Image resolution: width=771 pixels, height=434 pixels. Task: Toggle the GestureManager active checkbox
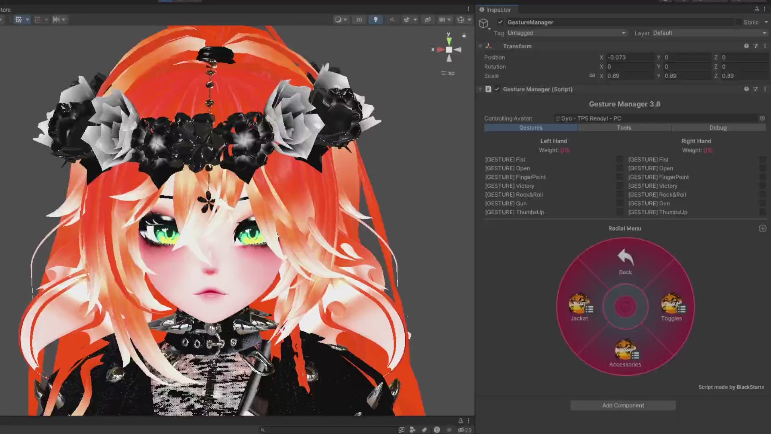[x=500, y=22]
